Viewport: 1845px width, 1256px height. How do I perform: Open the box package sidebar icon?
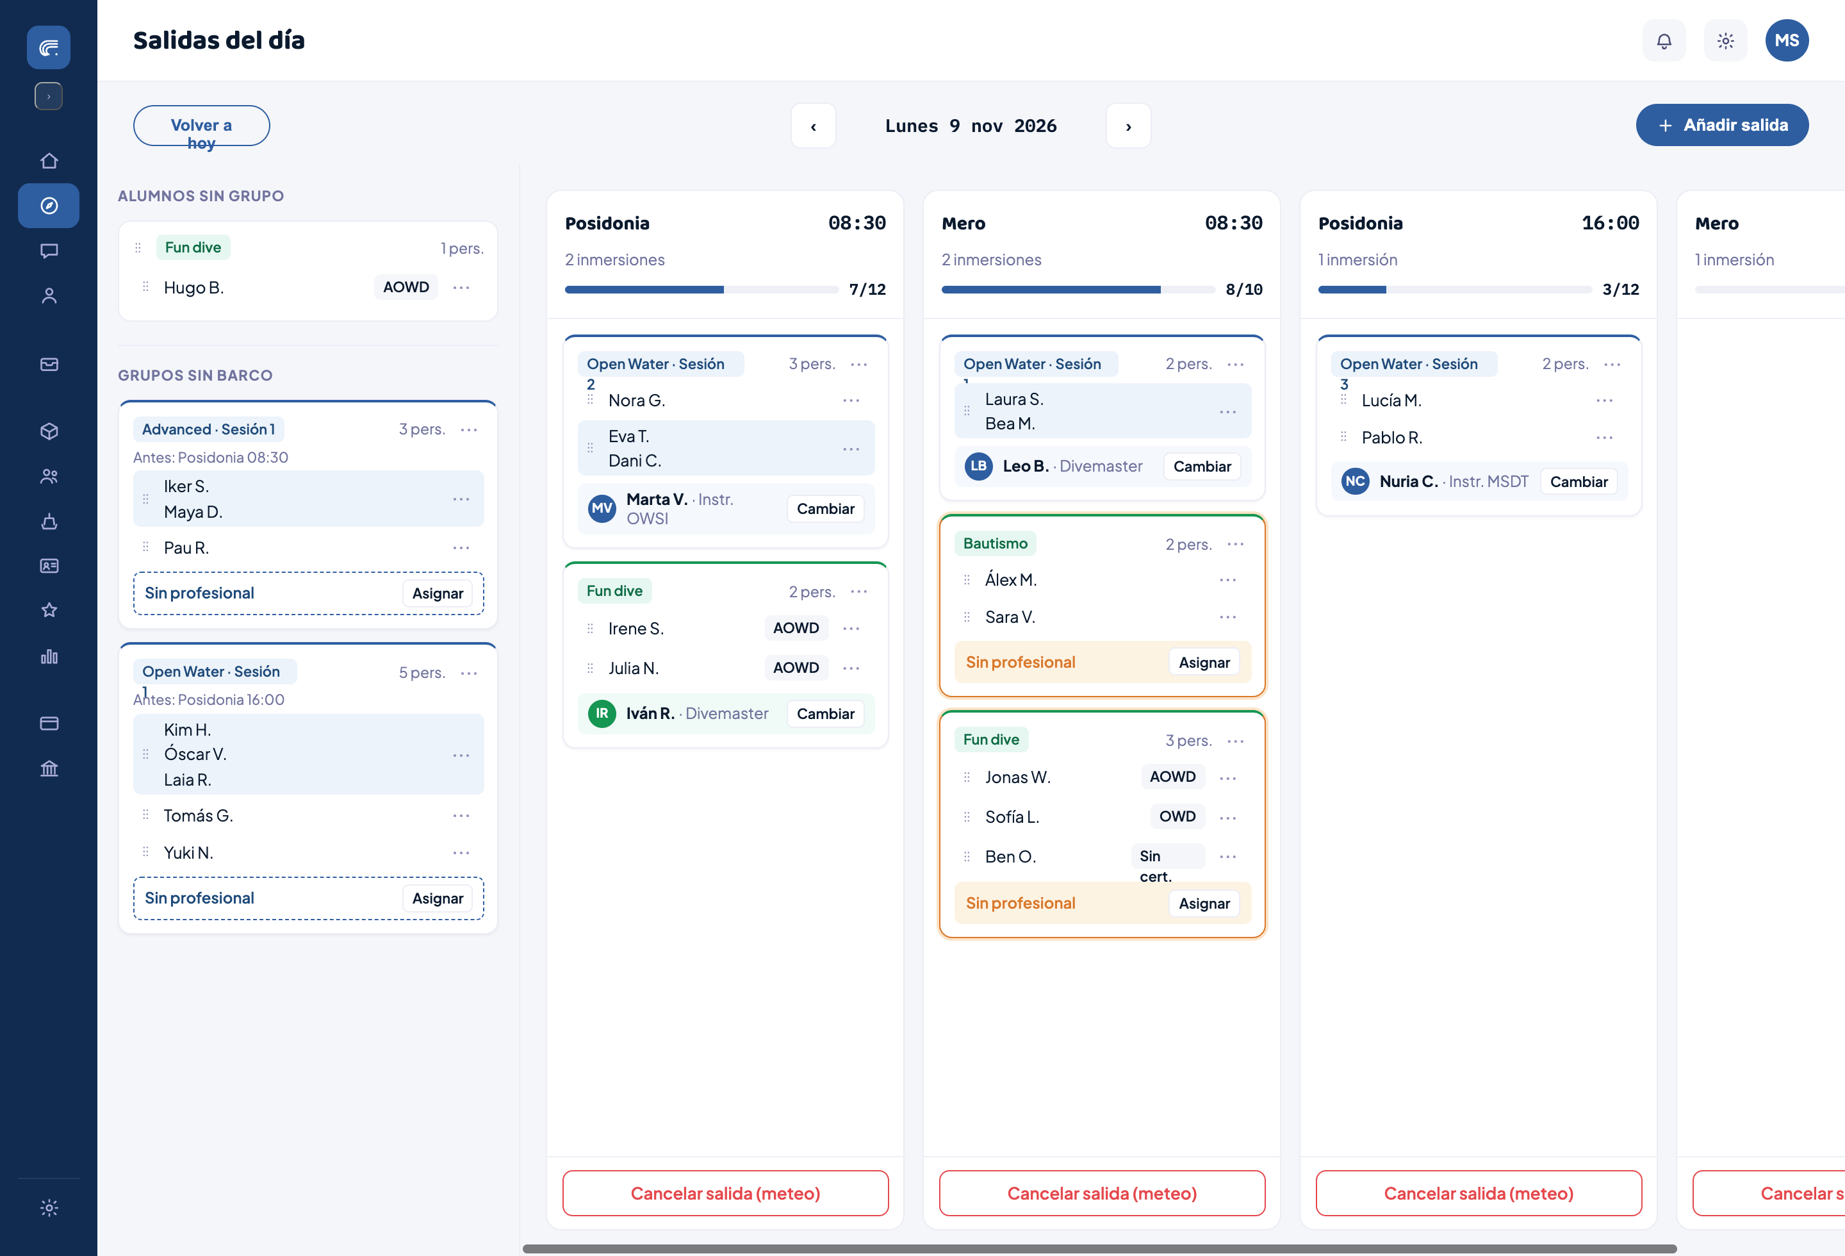(x=49, y=431)
